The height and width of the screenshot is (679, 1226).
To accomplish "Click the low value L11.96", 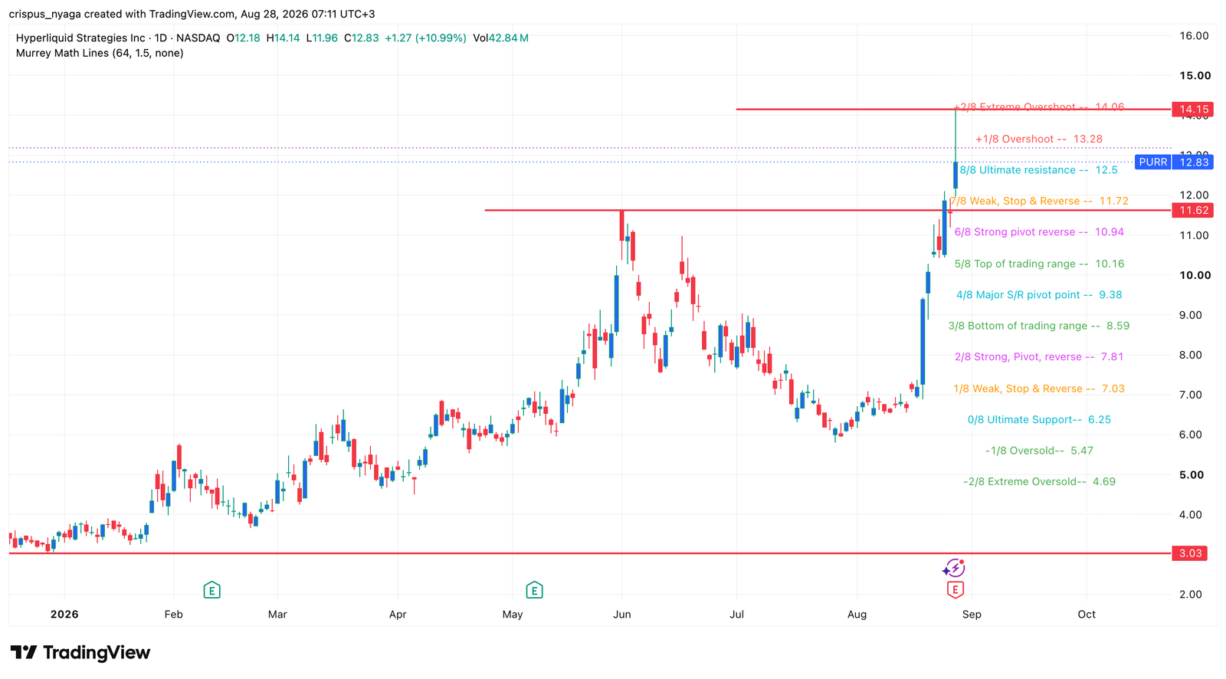I will (x=322, y=38).
